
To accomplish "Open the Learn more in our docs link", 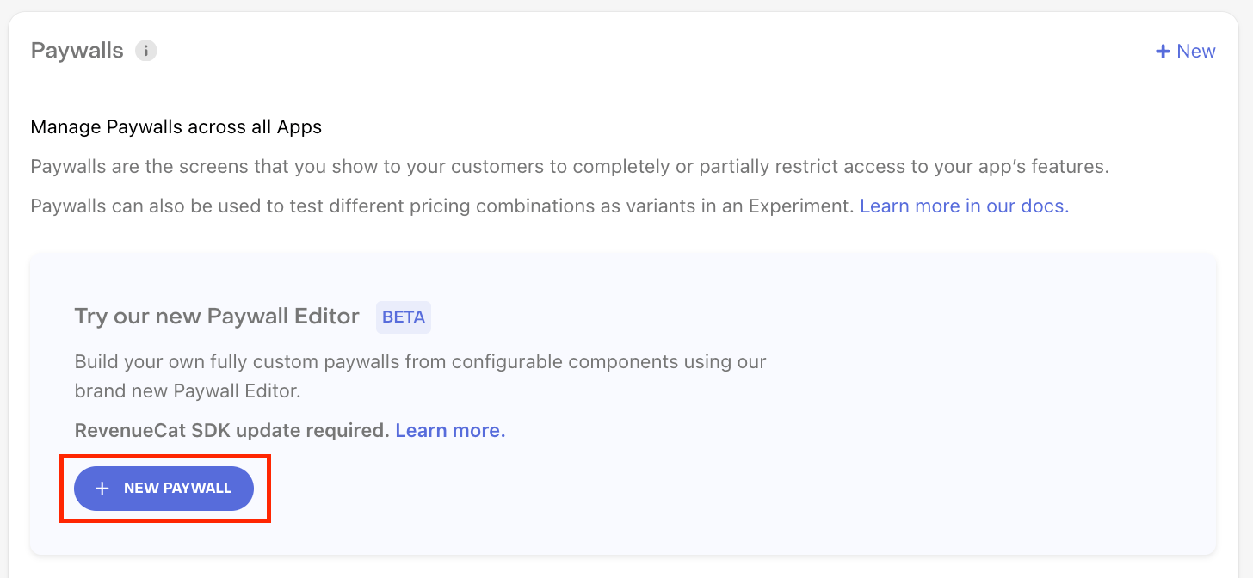I will [963, 206].
